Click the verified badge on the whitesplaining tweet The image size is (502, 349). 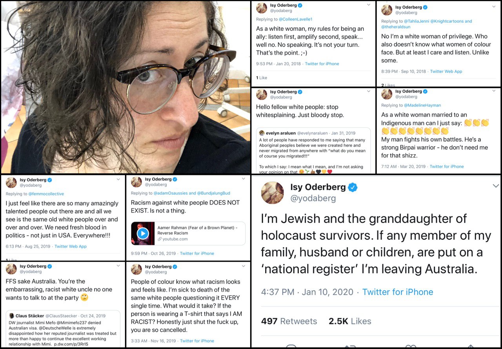(300, 92)
